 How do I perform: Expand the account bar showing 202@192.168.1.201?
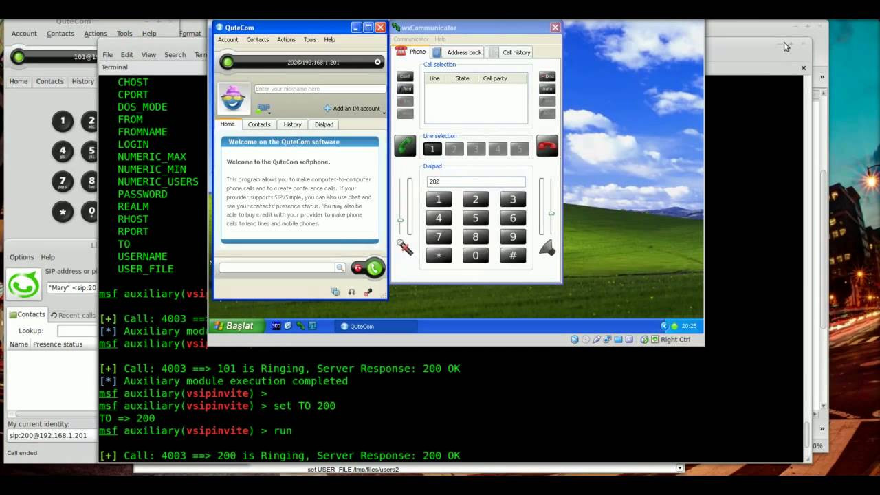(x=377, y=62)
